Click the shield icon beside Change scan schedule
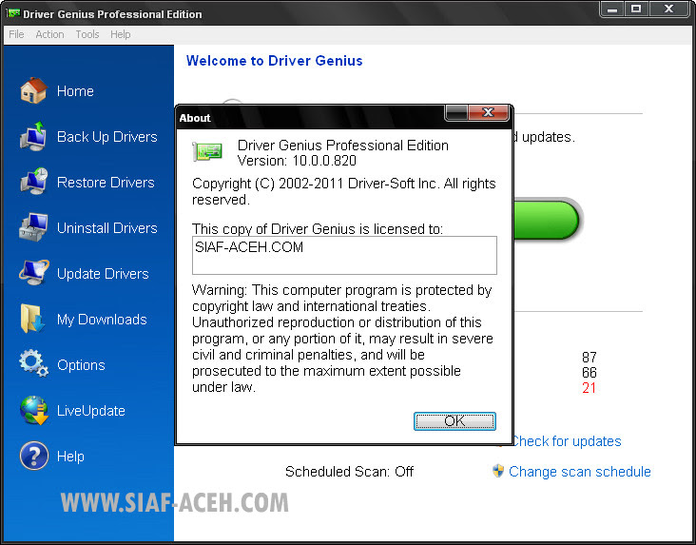The height and width of the screenshot is (545, 696). 498,471
